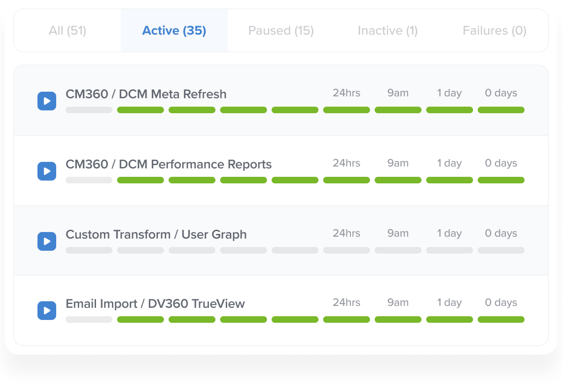Show the Inactive (1) tab
Viewport: 562px width, 392px height.
(x=388, y=31)
